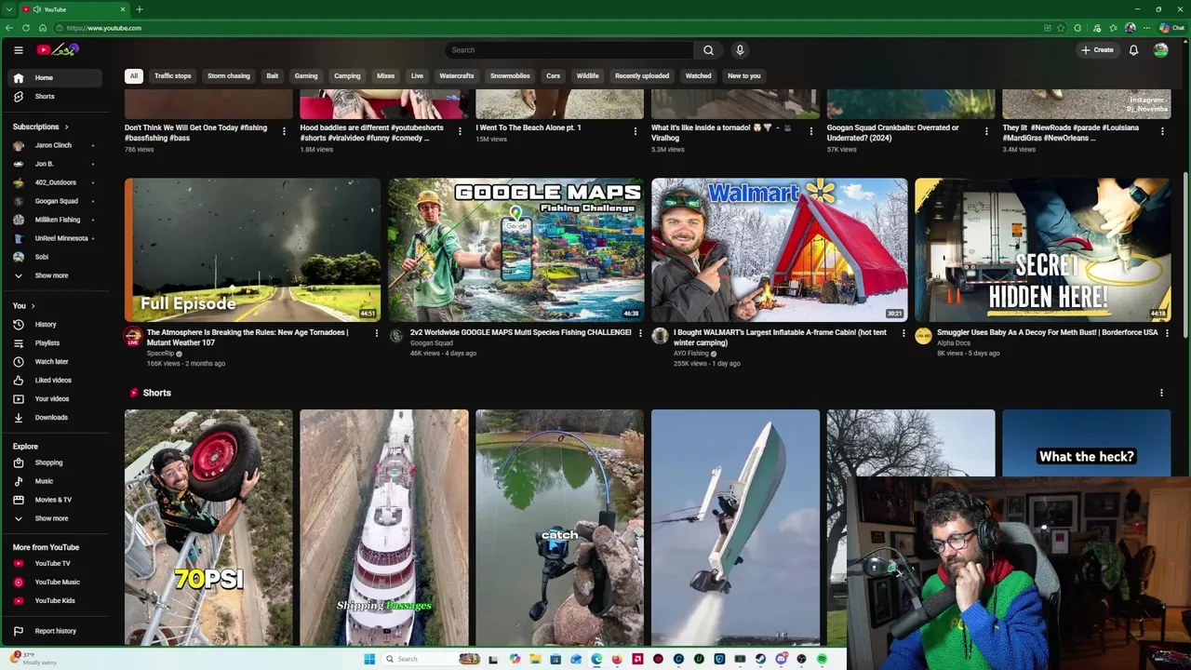Screen dimensions: 1191x670
Task: Click the browser reload button
Action: (x=26, y=28)
